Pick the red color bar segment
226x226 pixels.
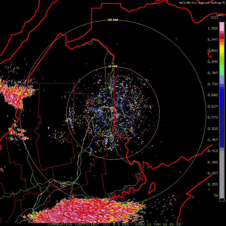point(222,38)
